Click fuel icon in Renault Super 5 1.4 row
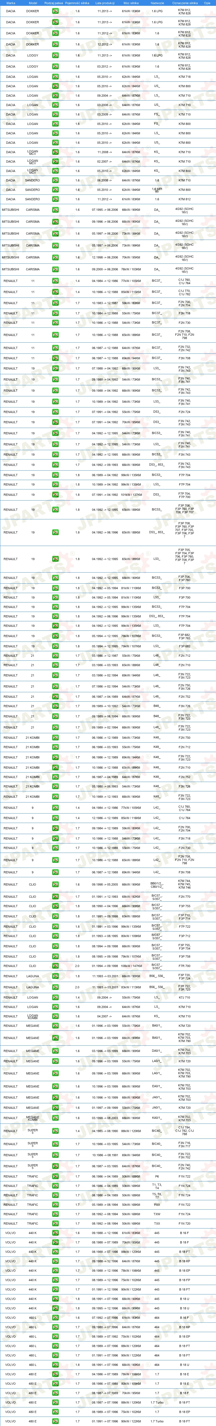Viewport: 216px width, 1426px height. point(55,1131)
